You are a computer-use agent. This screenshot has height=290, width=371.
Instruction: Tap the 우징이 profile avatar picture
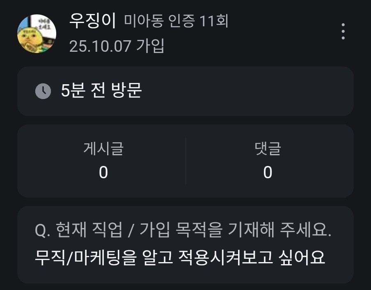[37, 33]
